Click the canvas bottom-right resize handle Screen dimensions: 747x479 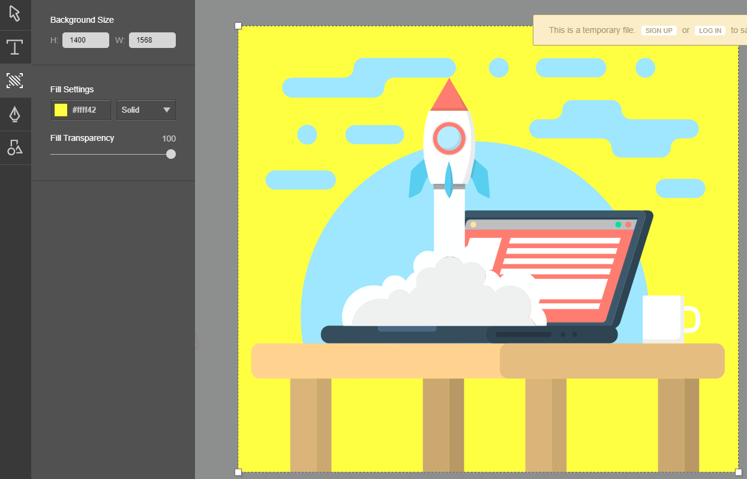click(x=739, y=472)
